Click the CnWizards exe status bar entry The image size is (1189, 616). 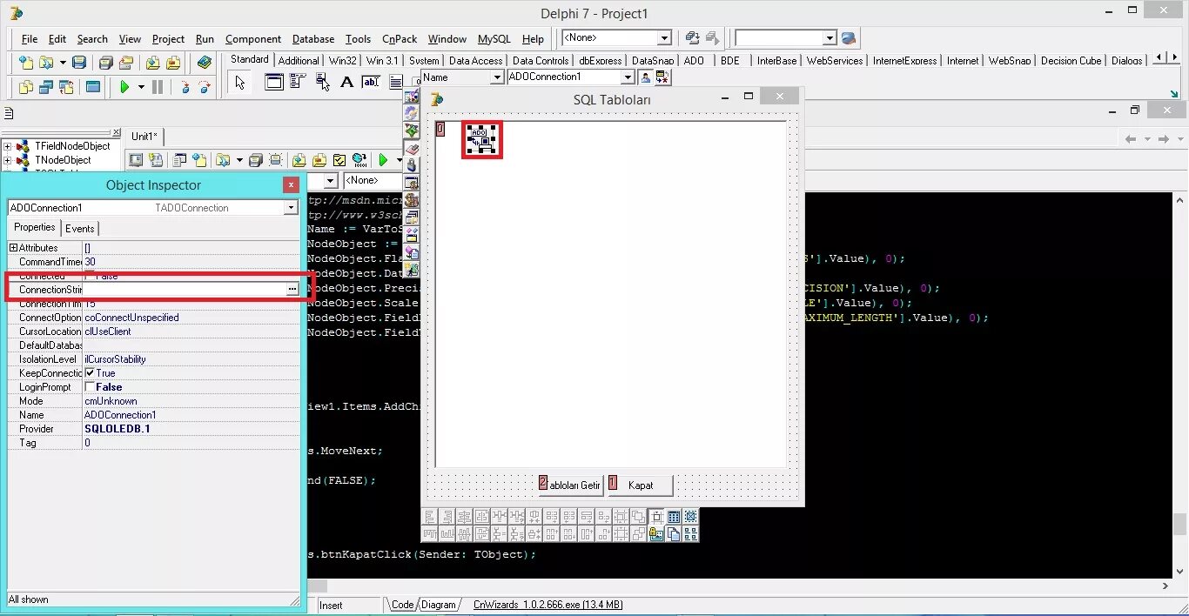(547, 605)
